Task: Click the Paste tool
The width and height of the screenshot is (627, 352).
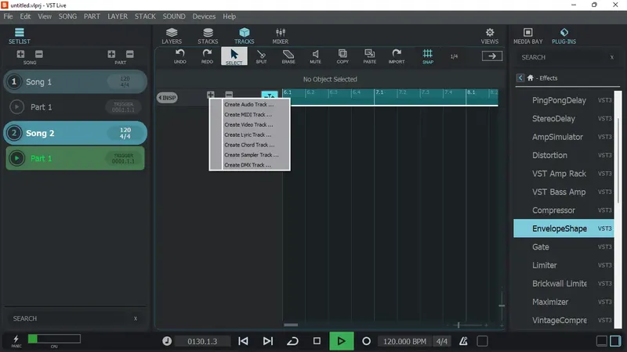Action: (369, 56)
